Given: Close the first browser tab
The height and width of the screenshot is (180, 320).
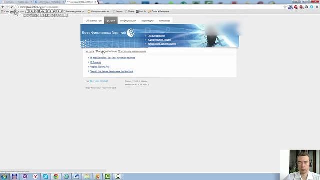Looking at the screenshot, I should pos(31,2).
